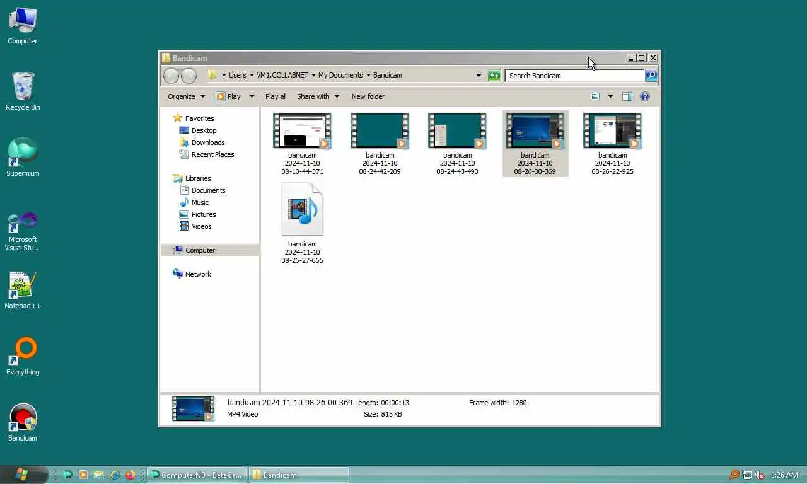The width and height of the screenshot is (807, 484).
Task: Click the Explorer Back navigation button
Action: (171, 76)
